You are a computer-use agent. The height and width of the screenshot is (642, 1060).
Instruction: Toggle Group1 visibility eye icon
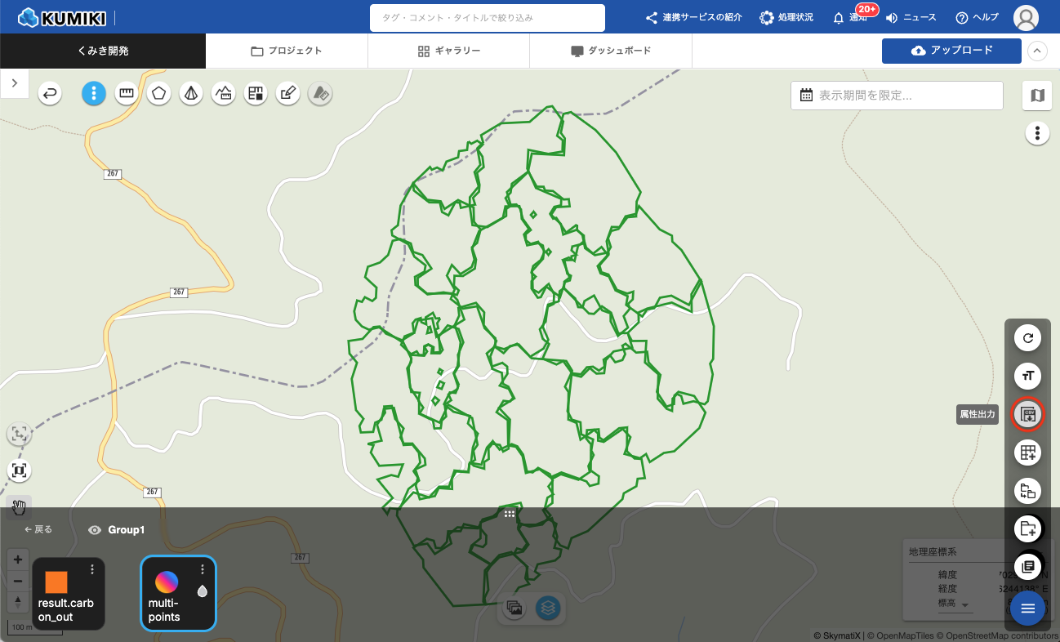point(95,530)
